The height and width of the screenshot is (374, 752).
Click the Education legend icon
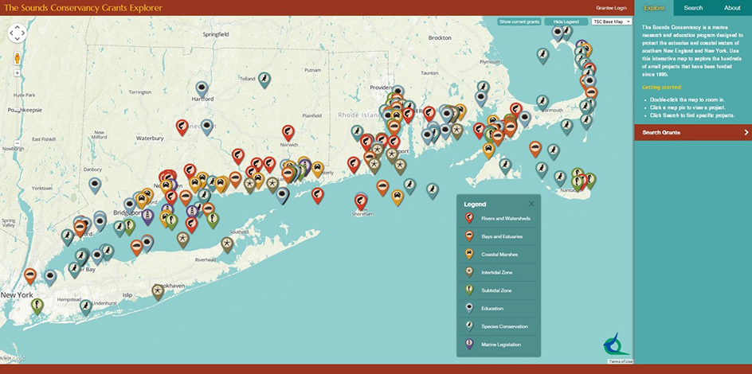tap(469, 309)
